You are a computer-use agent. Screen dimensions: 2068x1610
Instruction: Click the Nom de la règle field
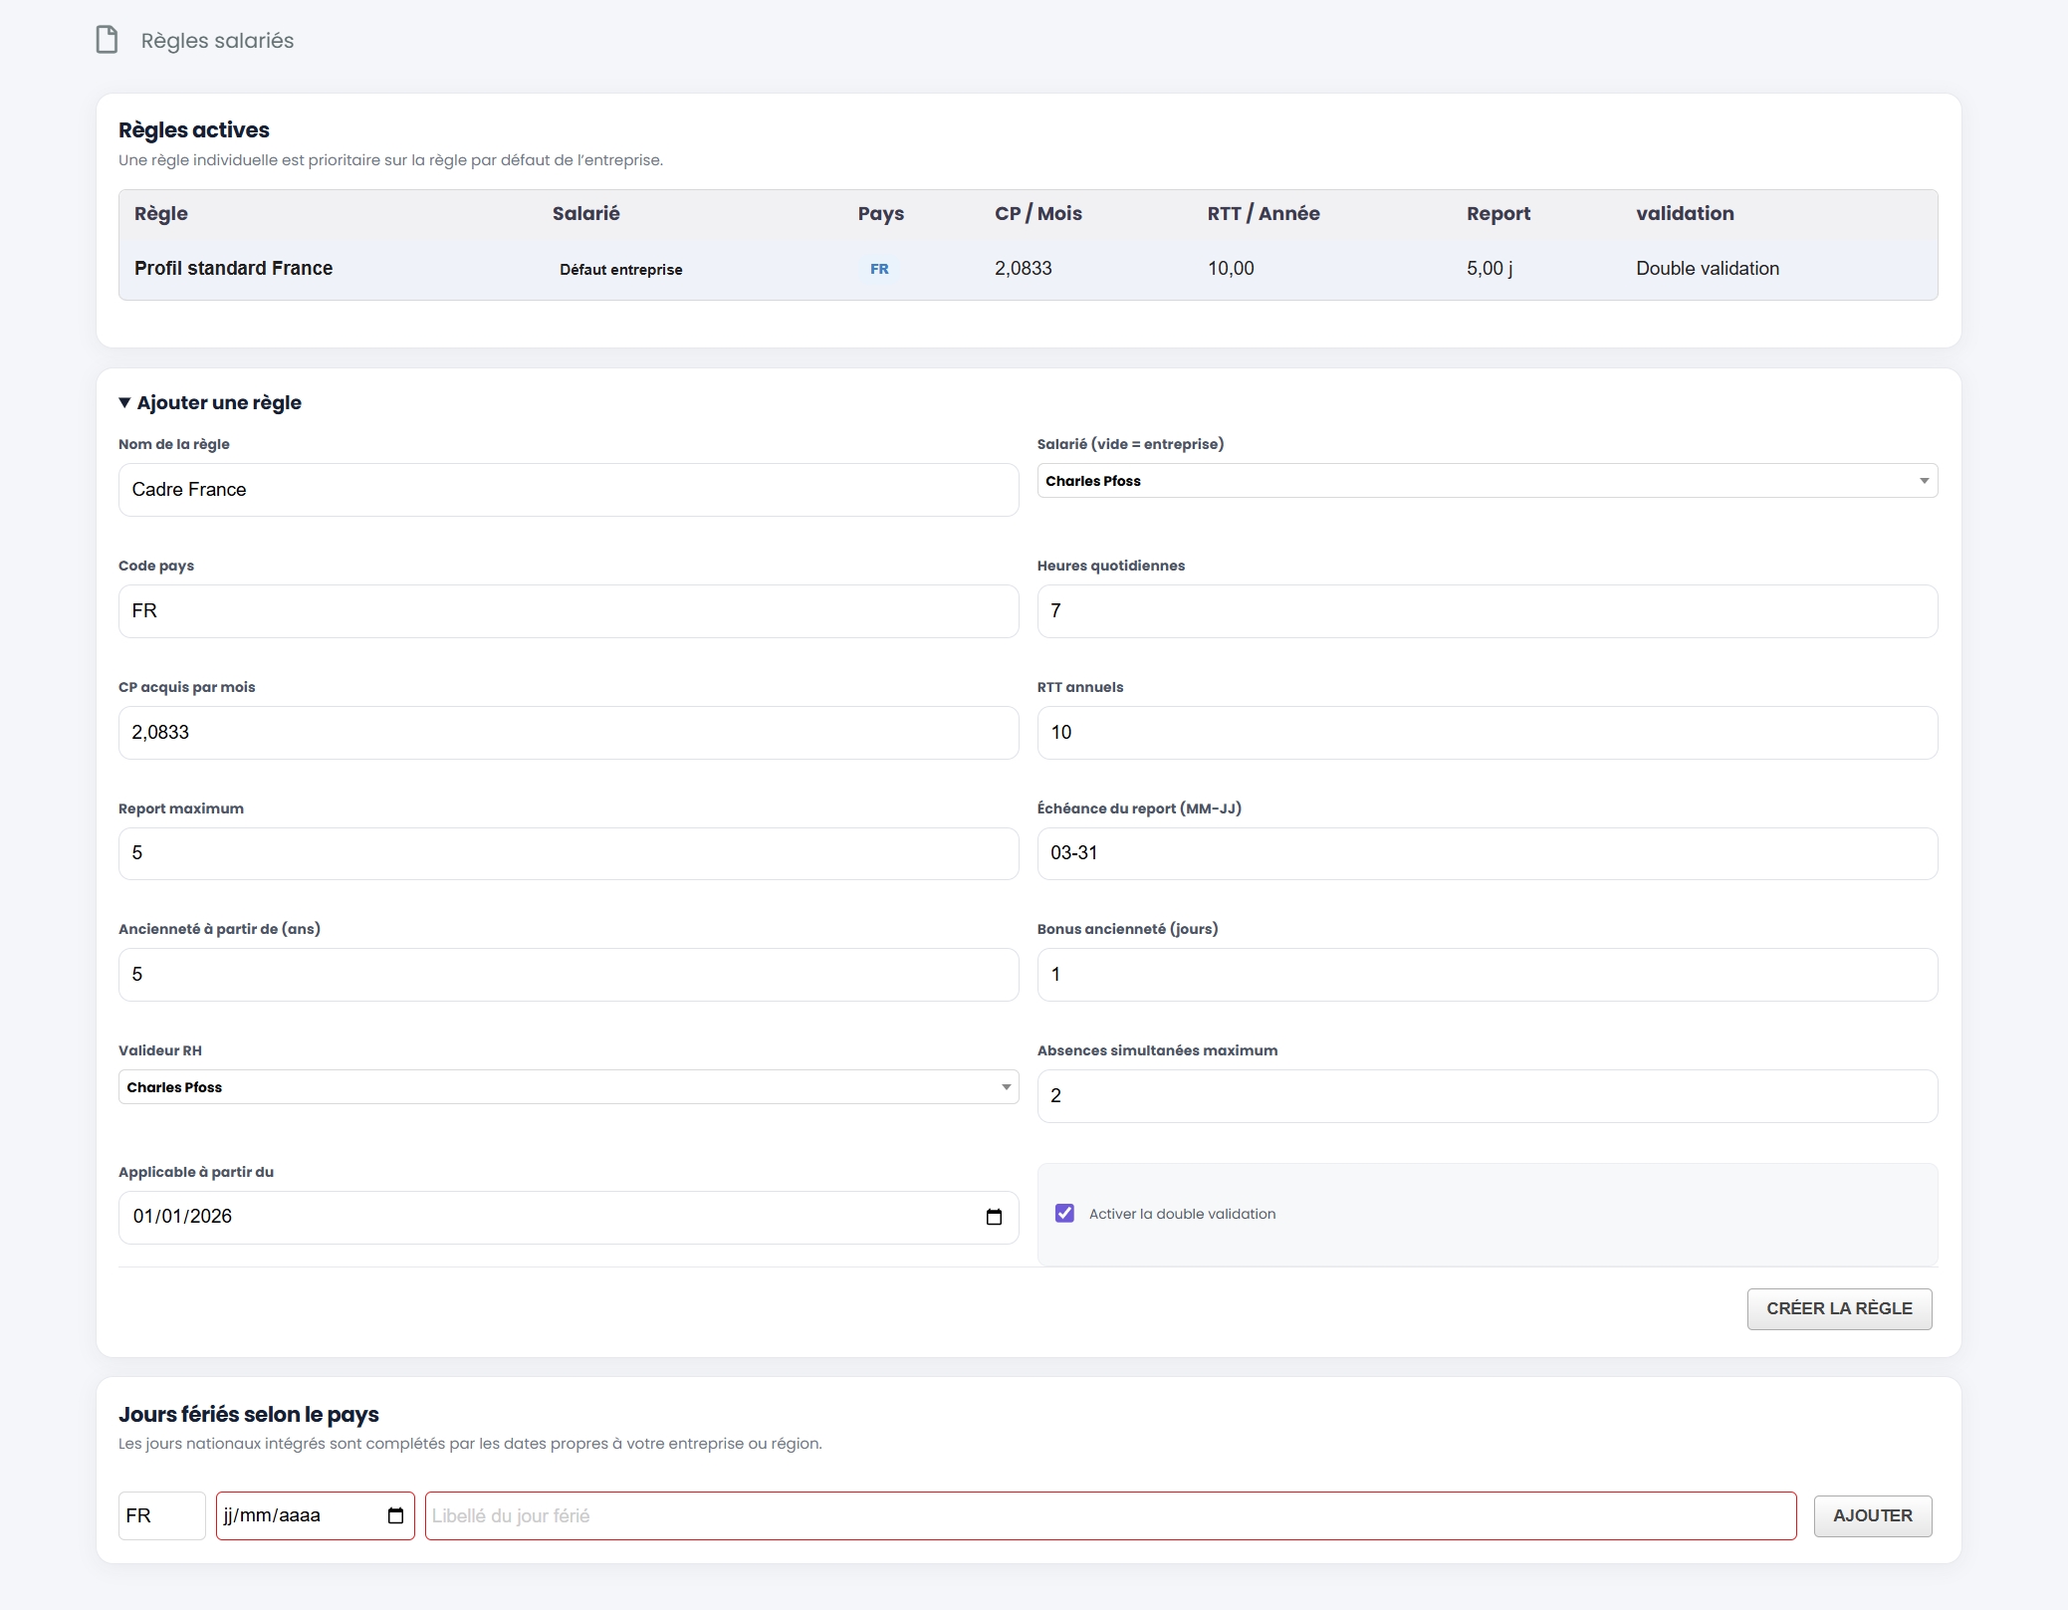569,490
